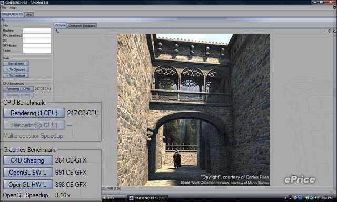Click the small icon under the Pictures tab

57,31
